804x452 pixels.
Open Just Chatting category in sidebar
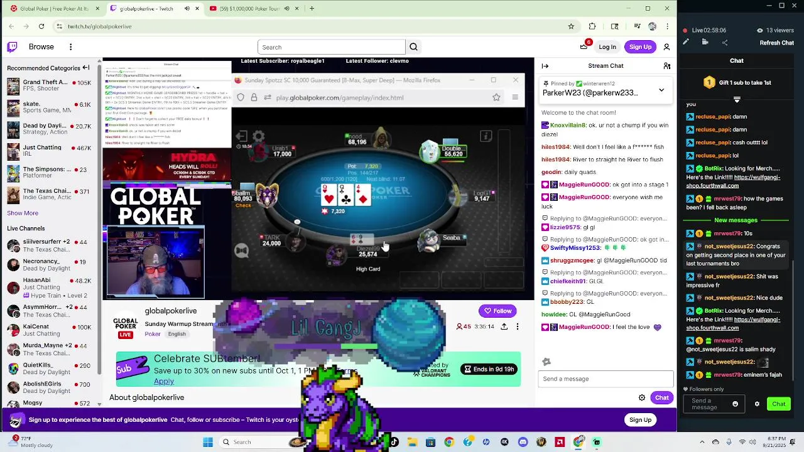(x=49, y=151)
